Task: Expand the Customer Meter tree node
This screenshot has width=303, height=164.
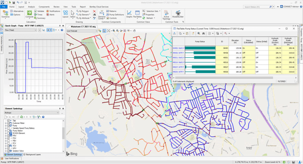Action: click(x=6, y=123)
